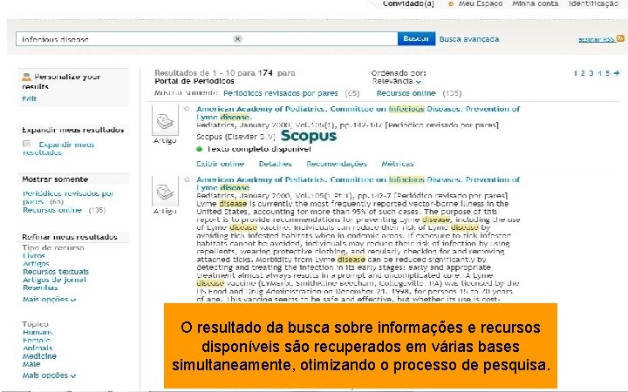This screenshot has width=628, height=392.
Task: Go to results page 3
Action: [x=591, y=73]
